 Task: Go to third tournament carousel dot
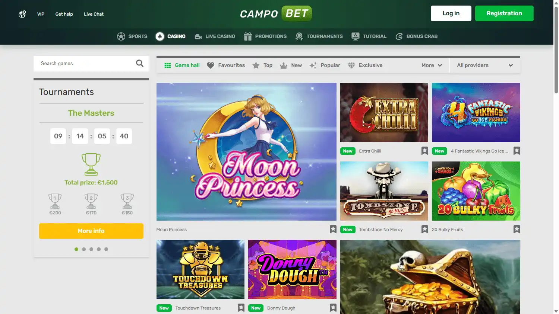pyautogui.click(x=91, y=249)
